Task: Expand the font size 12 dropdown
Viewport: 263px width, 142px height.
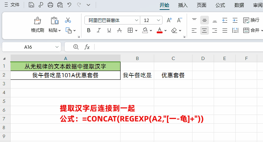Action: coord(158,20)
